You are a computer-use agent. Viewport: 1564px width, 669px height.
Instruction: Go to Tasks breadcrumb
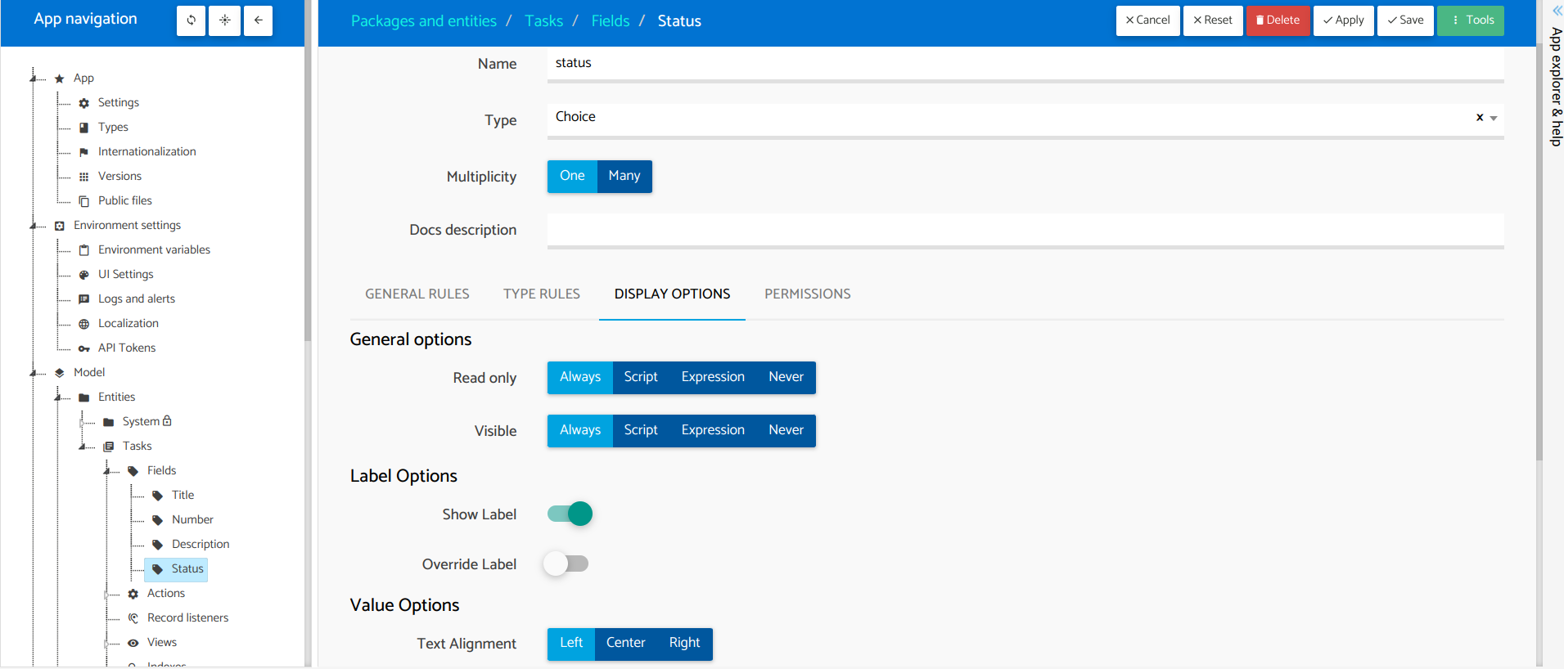pyautogui.click(x=544, y=21)
